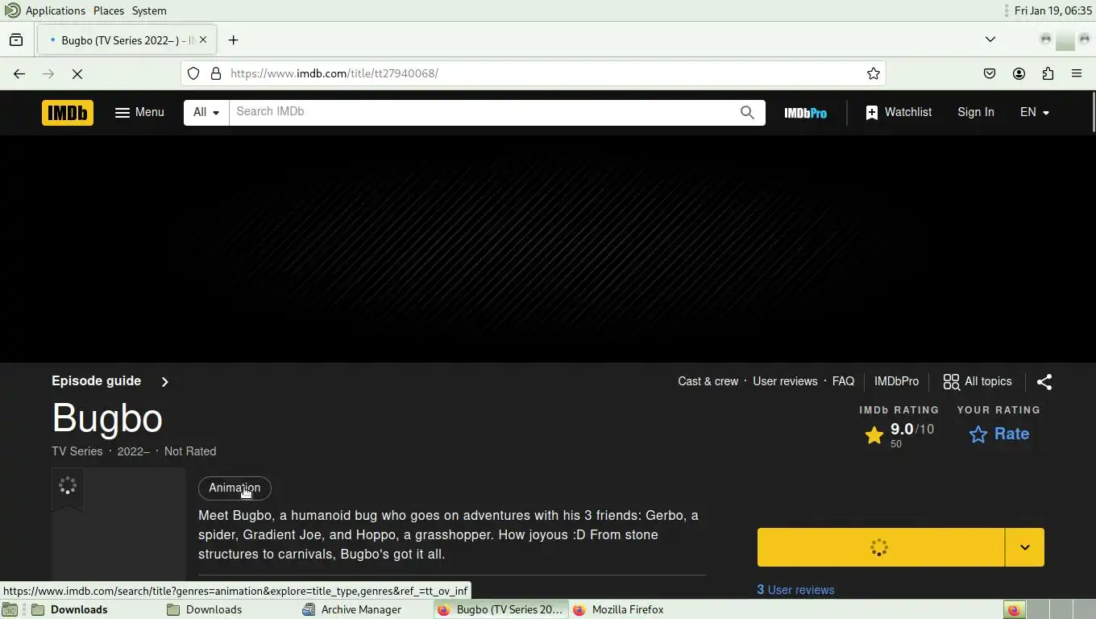Open the Episode guide
1096x619 pixels.
(97, 381)
